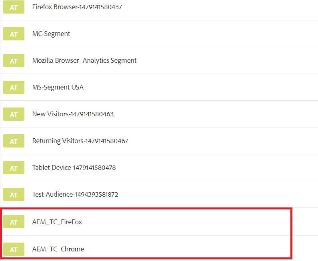Select the Test-Audience-1494393581872 entry

pyautogui.click(x=75, y=195)
